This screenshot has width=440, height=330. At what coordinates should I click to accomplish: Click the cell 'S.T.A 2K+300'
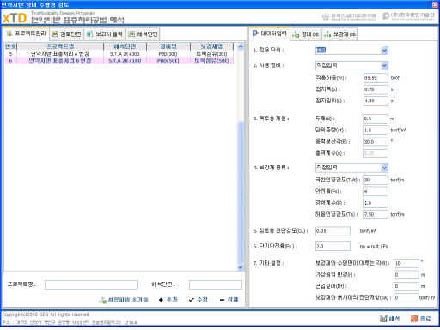(125, 54)
